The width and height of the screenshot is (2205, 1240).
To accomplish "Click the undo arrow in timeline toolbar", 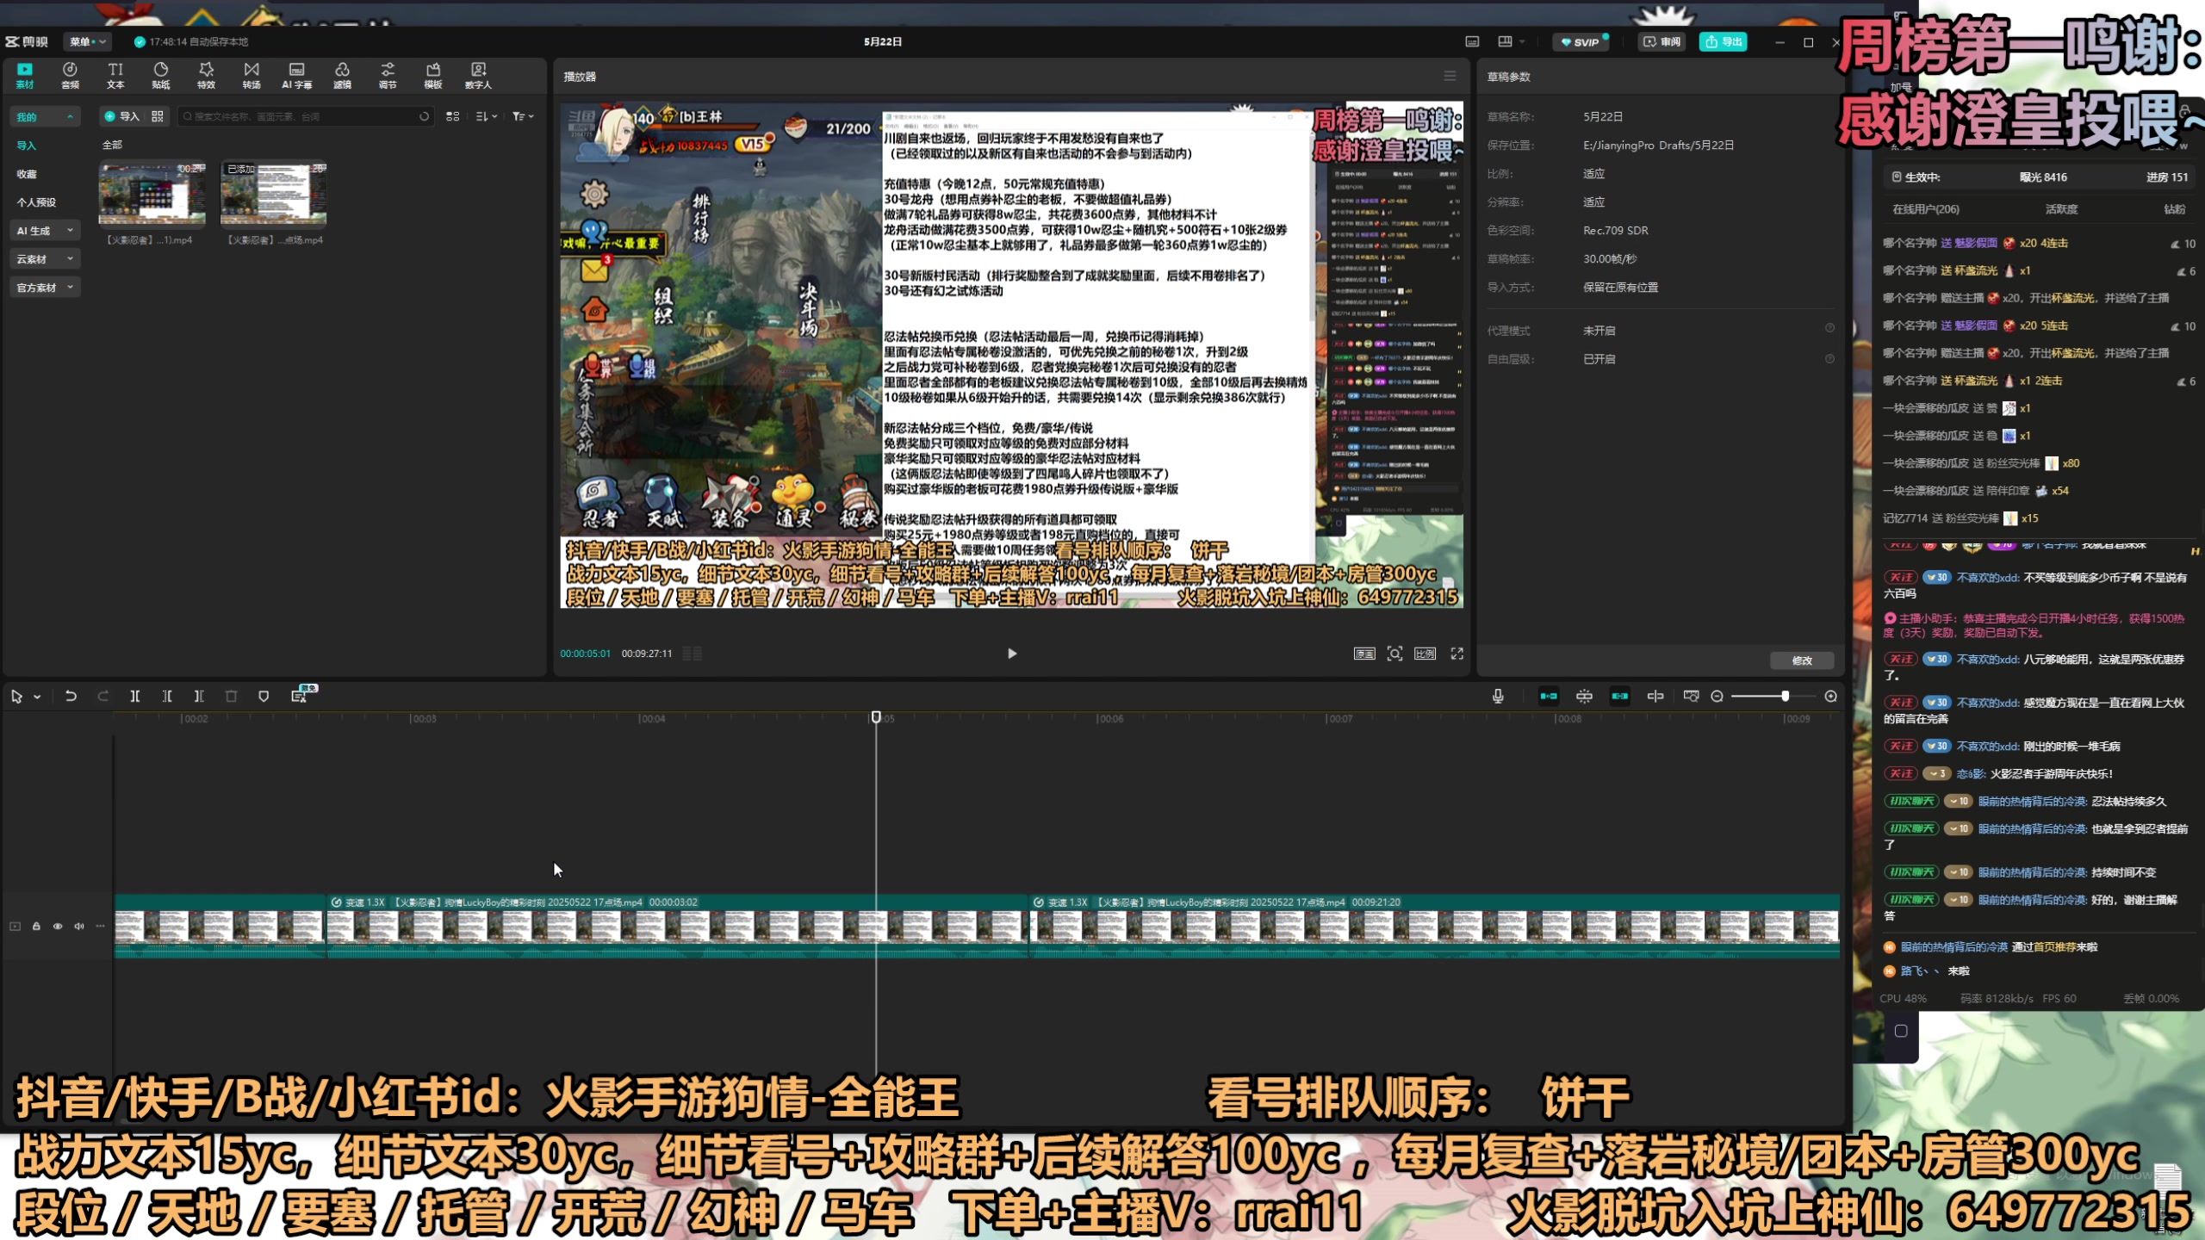I will [71, 697].
